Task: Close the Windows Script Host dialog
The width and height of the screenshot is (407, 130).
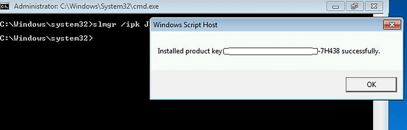Action: pos(392,25)
